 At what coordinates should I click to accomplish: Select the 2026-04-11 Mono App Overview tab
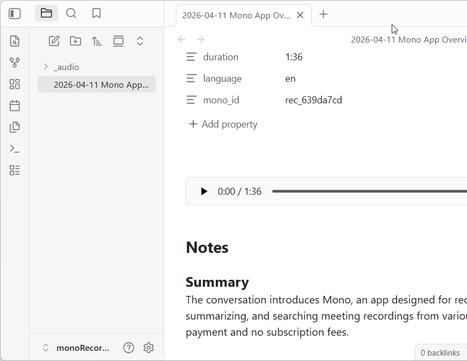pyautogui.click(x=237, y=15)
